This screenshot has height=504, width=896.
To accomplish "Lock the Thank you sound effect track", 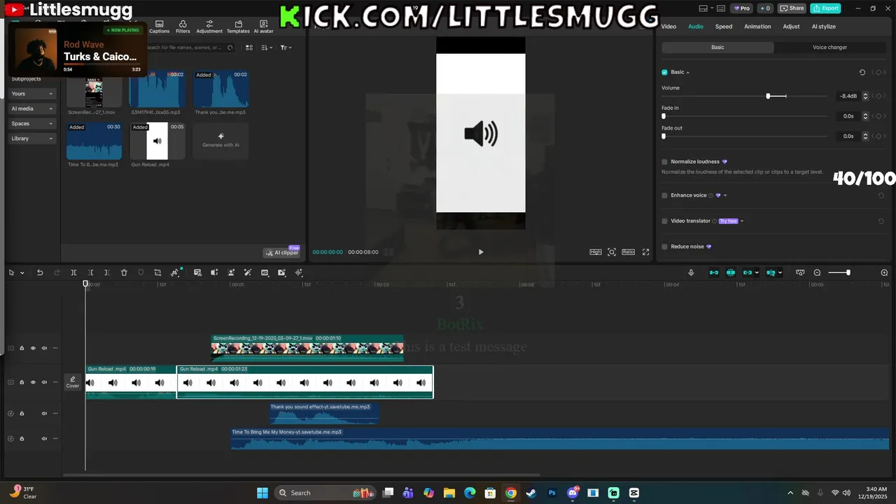I will click(22, 413).
